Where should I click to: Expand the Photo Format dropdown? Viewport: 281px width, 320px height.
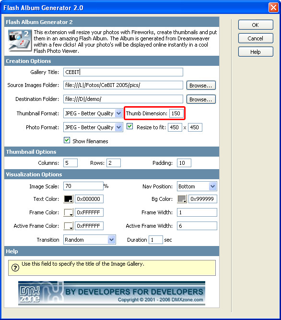coord(118,127)
